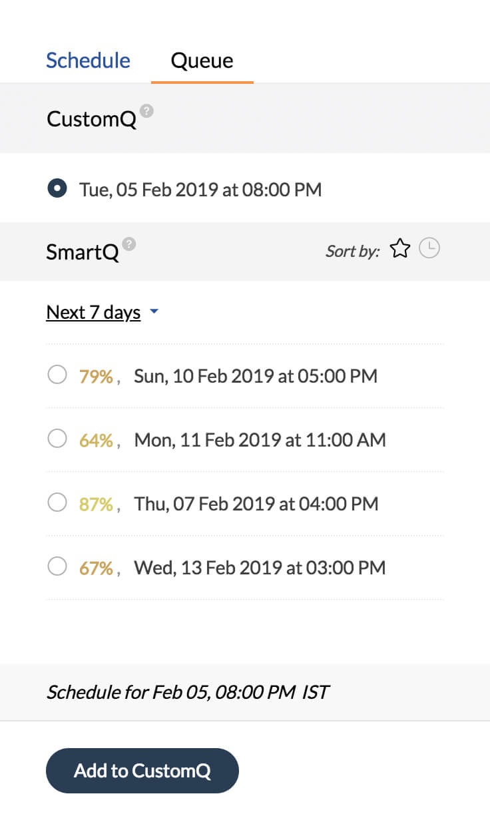This screenshot has height=820, width=490.
Task: Click the Schedule for Feb 05 summary text
Action: pyautogui.click(x=187, y=692)
